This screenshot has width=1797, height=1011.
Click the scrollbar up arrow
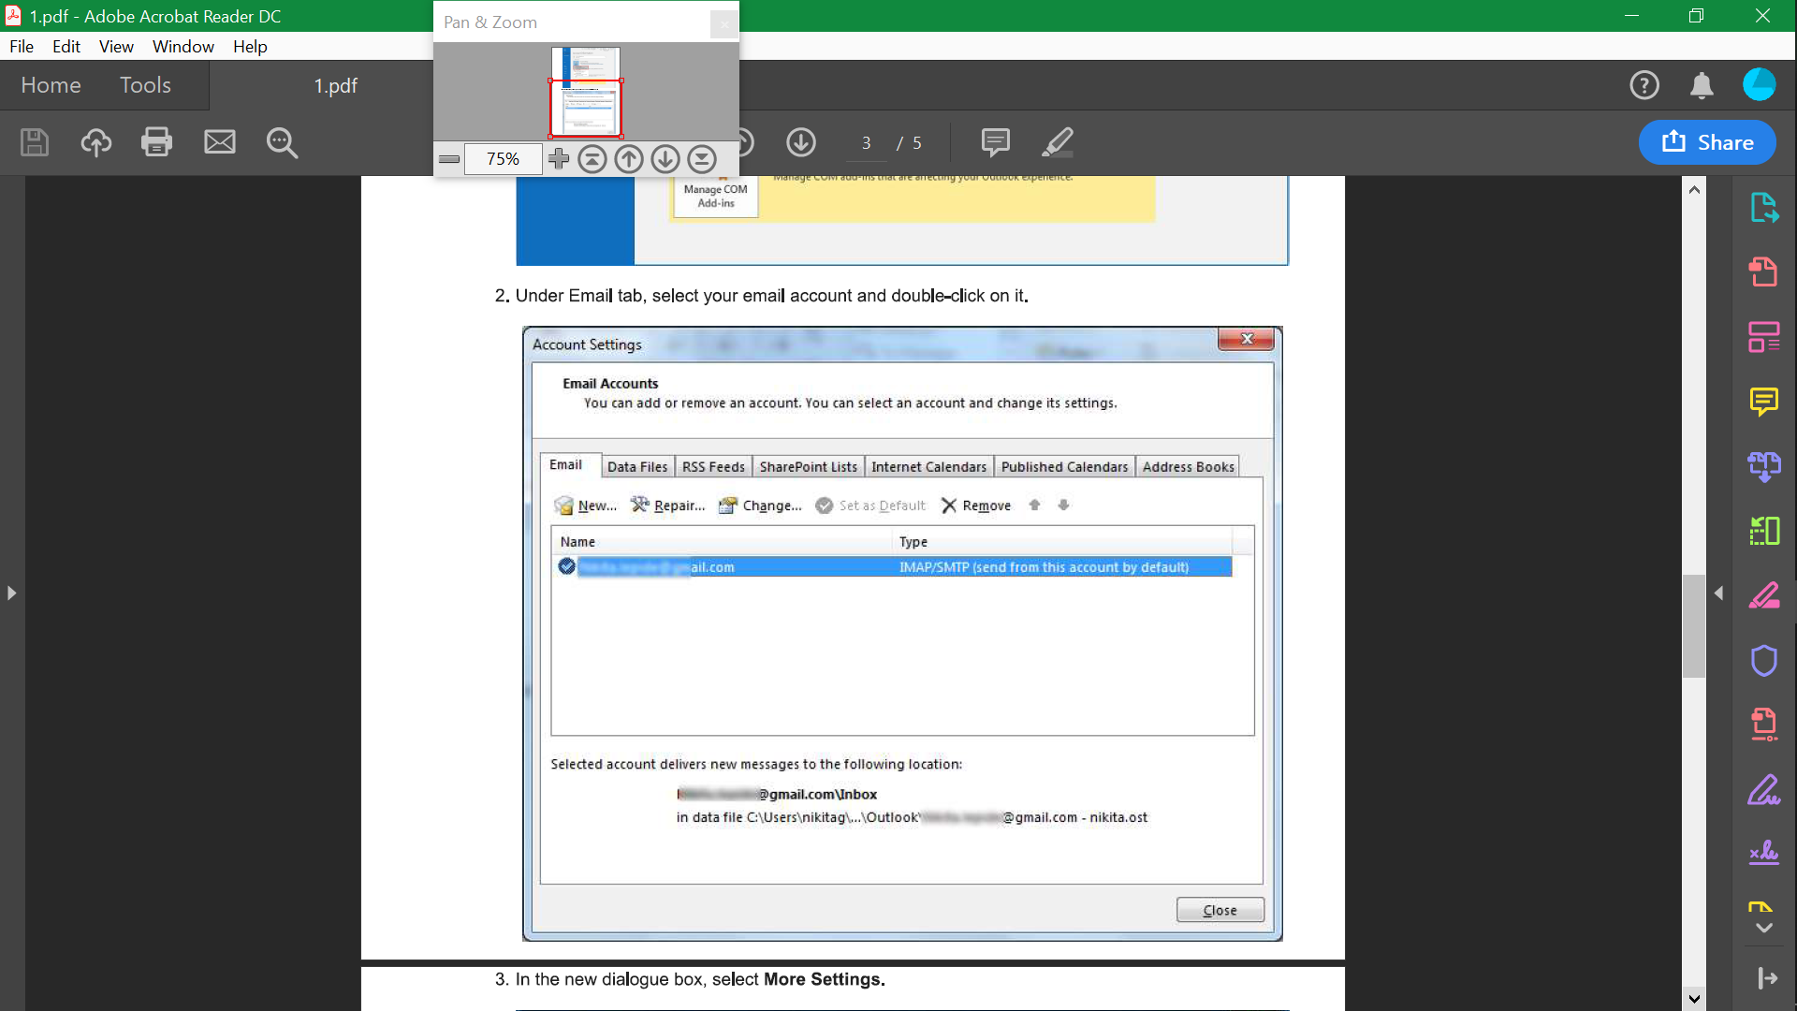pos(1694,189)
